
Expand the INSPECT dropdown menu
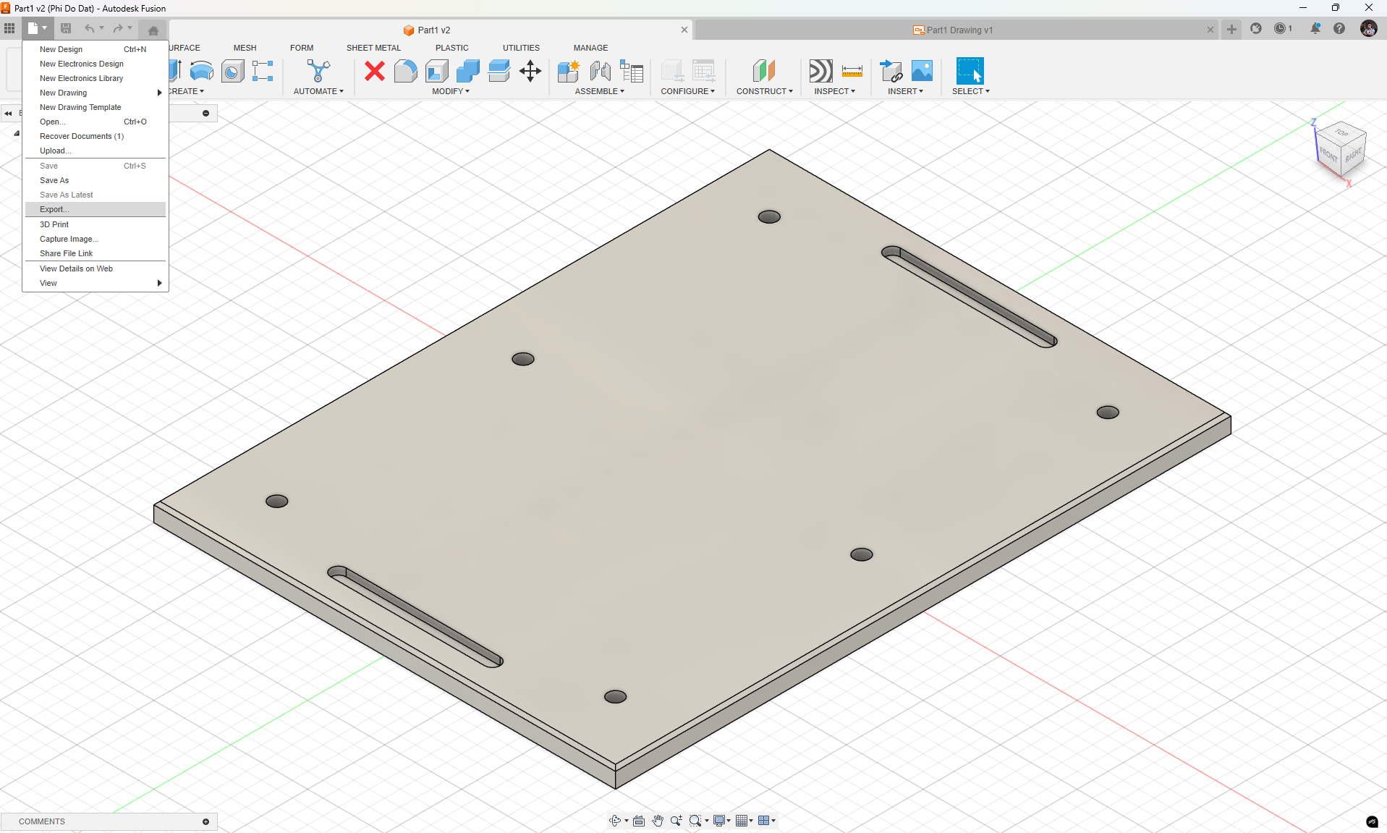[834, 91]
